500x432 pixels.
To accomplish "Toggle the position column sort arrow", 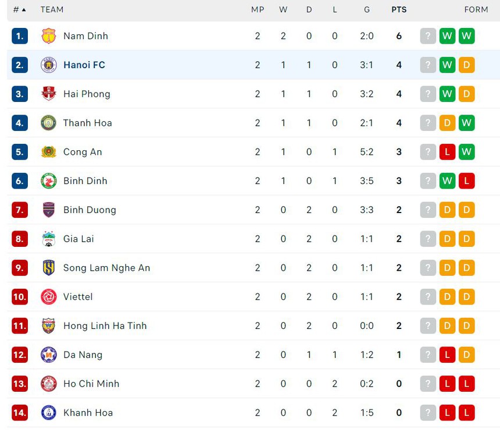I will [x=23, y=9].
